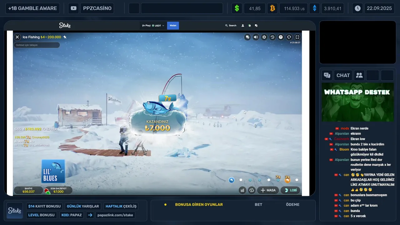The width and height of the screenshot is (400, 225).
Task: Click the LEVEL BONUSU button
Action: [x=41, y=215]
